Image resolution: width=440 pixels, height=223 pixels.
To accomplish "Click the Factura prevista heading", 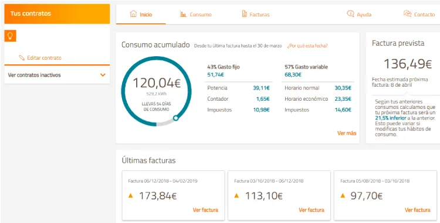I will (398, 43).
